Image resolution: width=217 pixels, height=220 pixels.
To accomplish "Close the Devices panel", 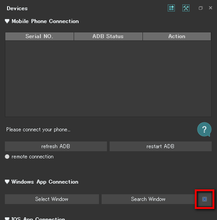I will tap(210, 8).
